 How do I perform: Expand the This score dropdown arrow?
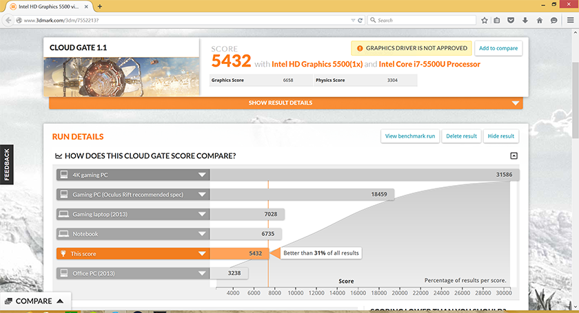(201, 254)
